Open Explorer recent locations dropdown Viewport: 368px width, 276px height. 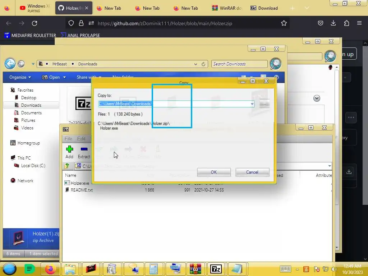(x=33, y=64)
